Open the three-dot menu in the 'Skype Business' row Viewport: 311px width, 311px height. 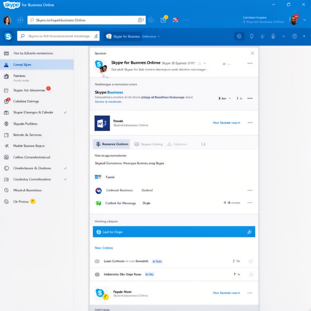coord(250,98)
